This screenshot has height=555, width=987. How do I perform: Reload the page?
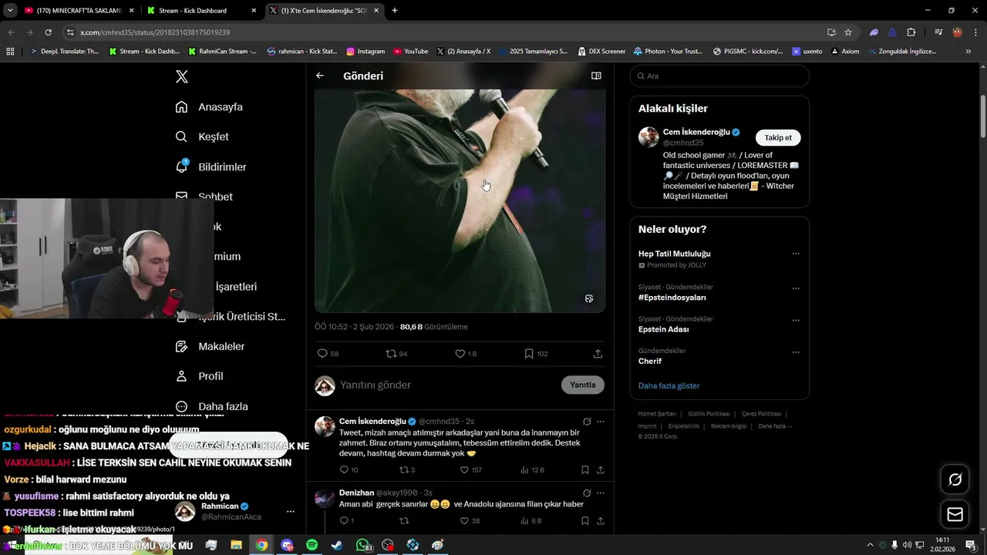pos(48,32)
